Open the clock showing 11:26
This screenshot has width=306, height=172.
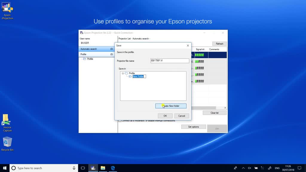[x=288, y=168]
